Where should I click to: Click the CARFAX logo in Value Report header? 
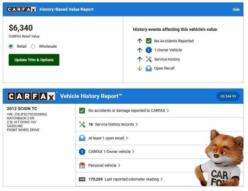tap(22, 10)
